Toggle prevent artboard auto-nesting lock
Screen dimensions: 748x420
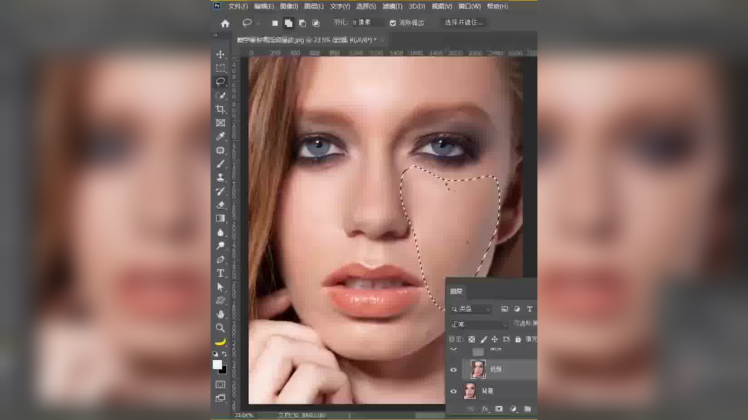(507, 339)
